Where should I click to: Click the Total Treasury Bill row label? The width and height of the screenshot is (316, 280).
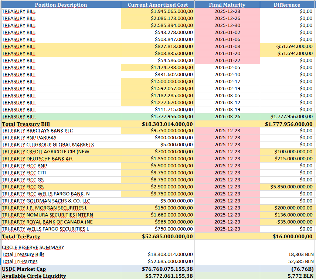pyautogui.click(x=61, y=124)
